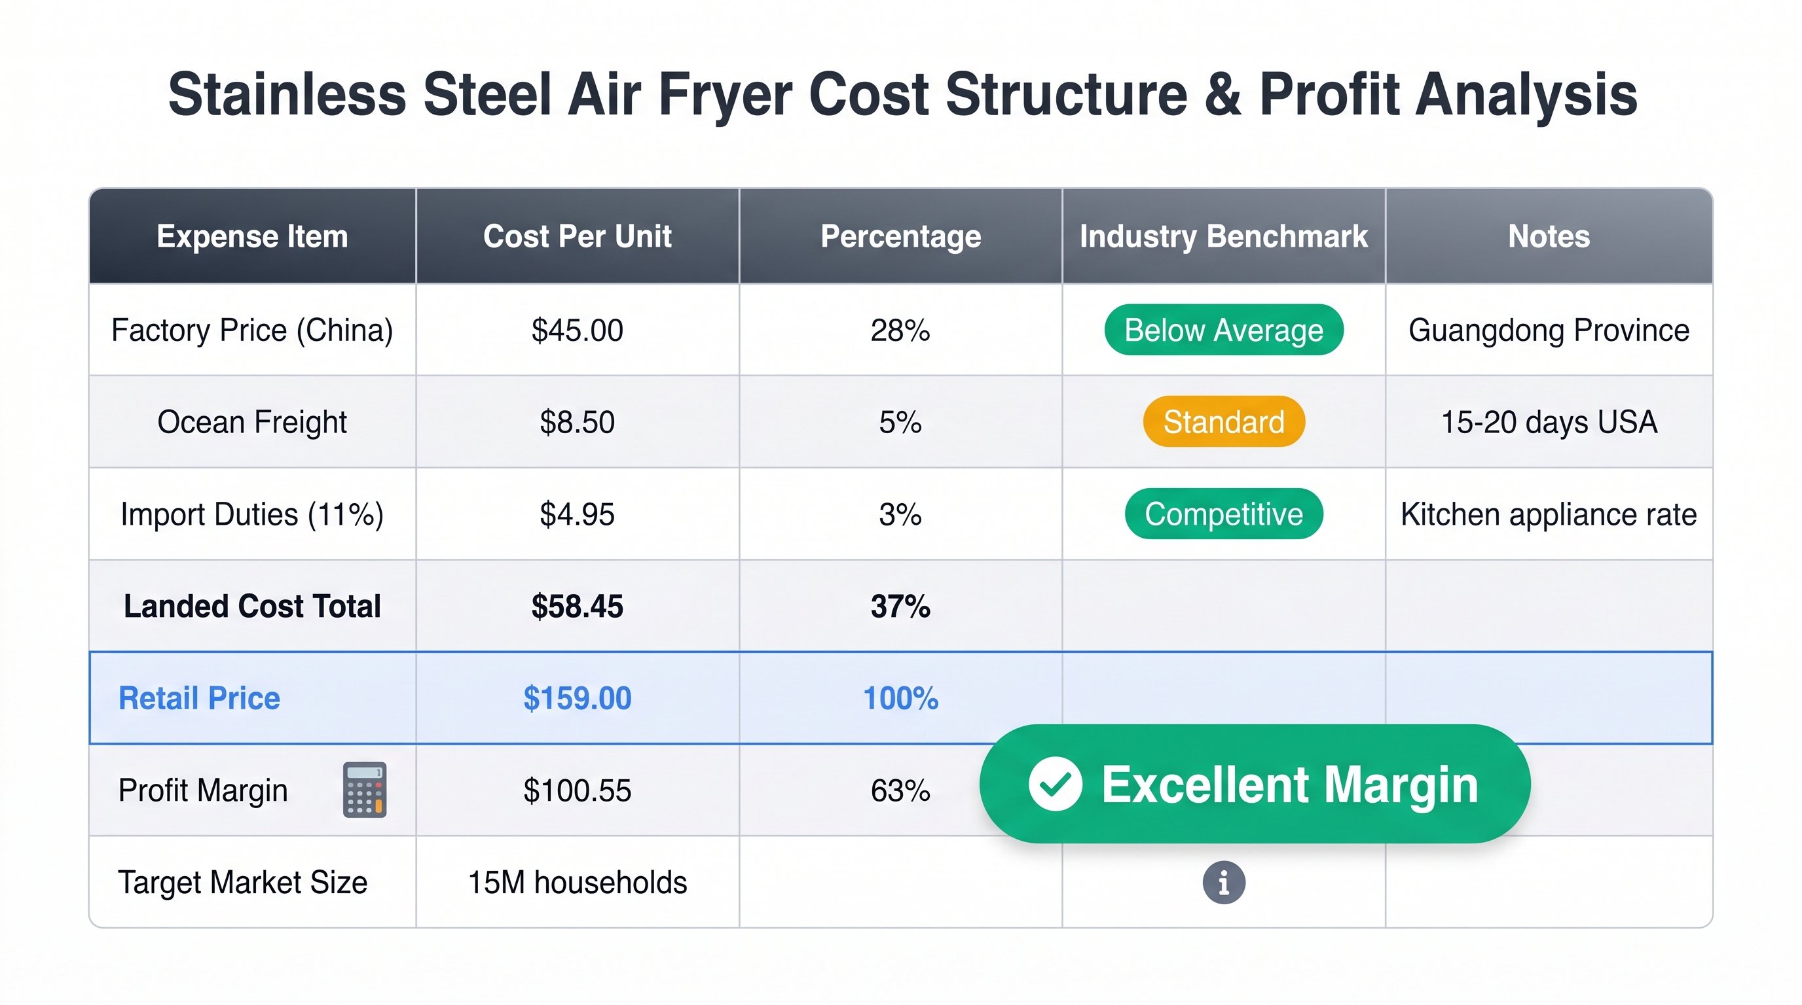Click the info icon in Target Market row
Viewport: 1802px width, 1005px height.
point(1223,882)
